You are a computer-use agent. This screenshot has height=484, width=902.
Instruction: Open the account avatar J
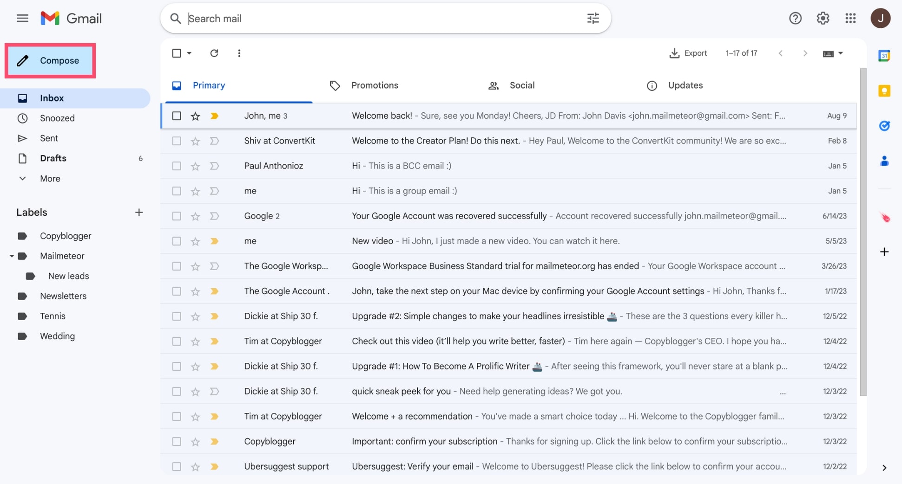click(x=880, y=19)
